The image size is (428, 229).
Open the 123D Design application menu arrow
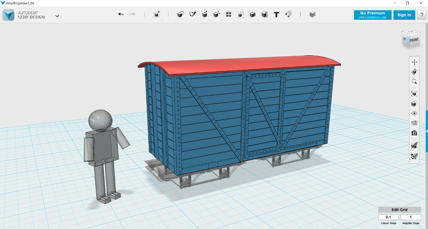[57, 16]
